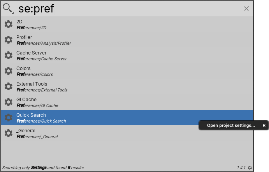Click the gear icon next to Cache Server

point(9,55)
